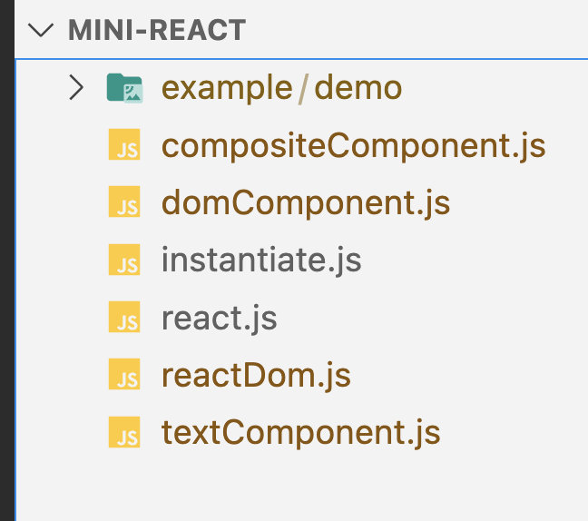Viewport: 588px width, 521px height.
Task: Click the green example folder icon
Action: (x=124, y=88)
